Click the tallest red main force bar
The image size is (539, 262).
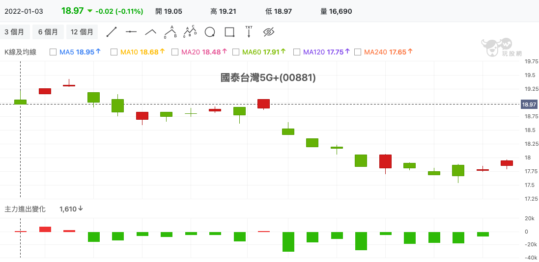[x=45, y=230]
